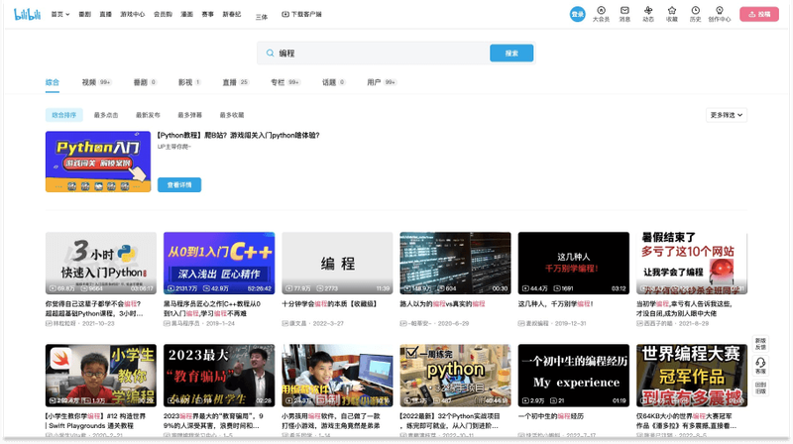Switch to the 影视 tab
Viewport: 793px width, 444px height.
(189, 82)
